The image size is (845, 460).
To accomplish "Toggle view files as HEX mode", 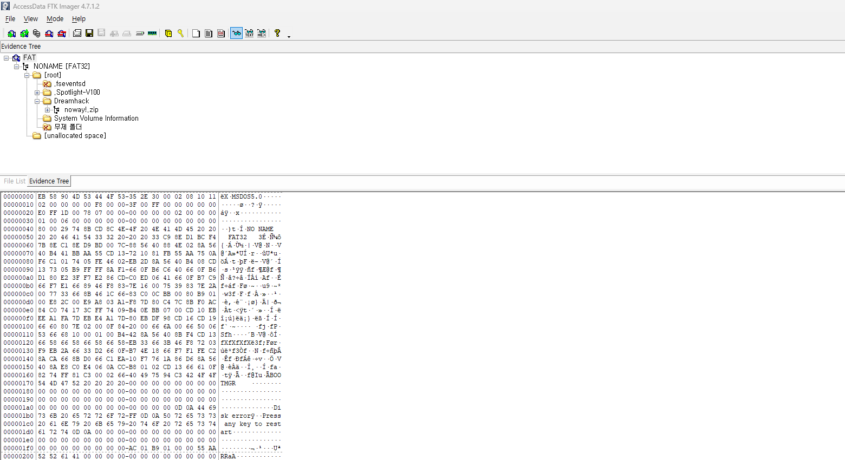I will (x=262, y=34).
